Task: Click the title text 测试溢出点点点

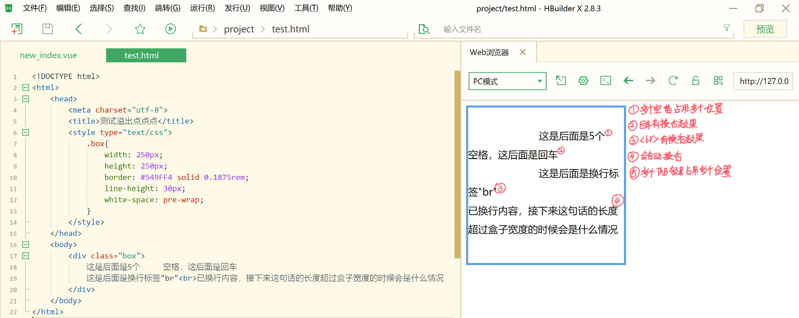Action: point(128,121)
